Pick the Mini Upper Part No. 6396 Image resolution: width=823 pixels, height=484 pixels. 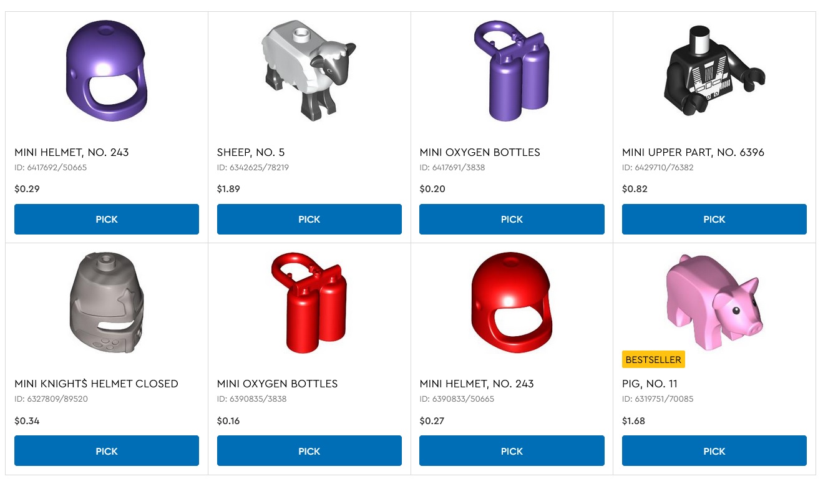pos(714,219)
